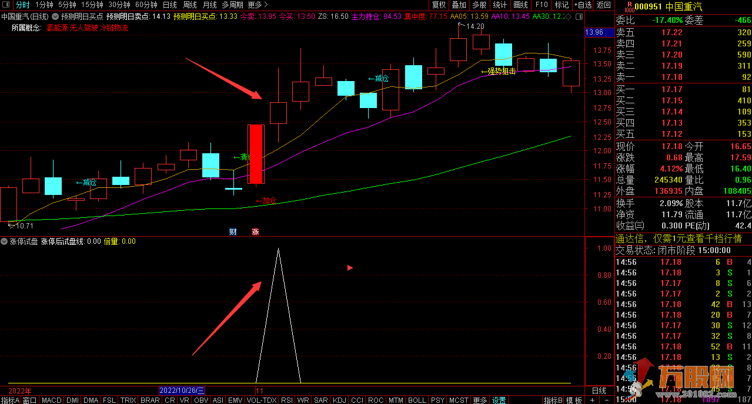Expand 涨停试盘 sub-indicator dropdown arrow

coord(4,241)
